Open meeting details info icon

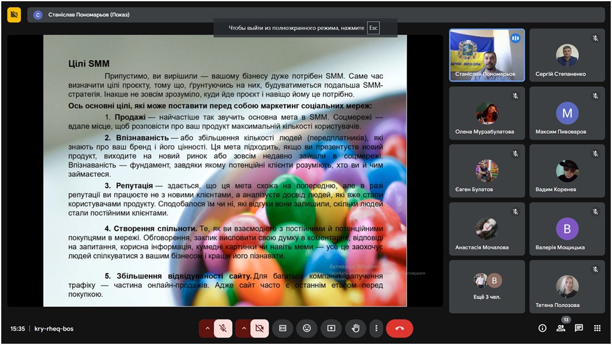pos(543,328)
